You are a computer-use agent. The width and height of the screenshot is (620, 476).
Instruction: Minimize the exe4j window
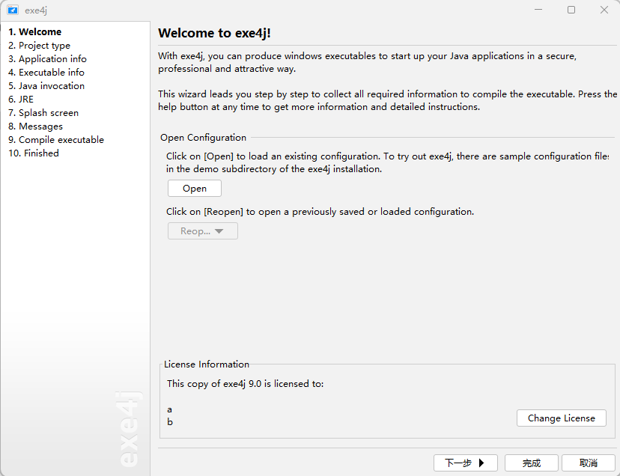click(538, 10)
